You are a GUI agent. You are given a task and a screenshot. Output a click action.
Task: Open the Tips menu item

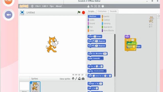click(x=51, y=6)
